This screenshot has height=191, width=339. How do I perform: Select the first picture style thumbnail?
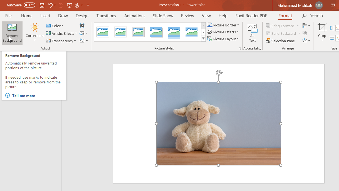(x=103, y=32)
